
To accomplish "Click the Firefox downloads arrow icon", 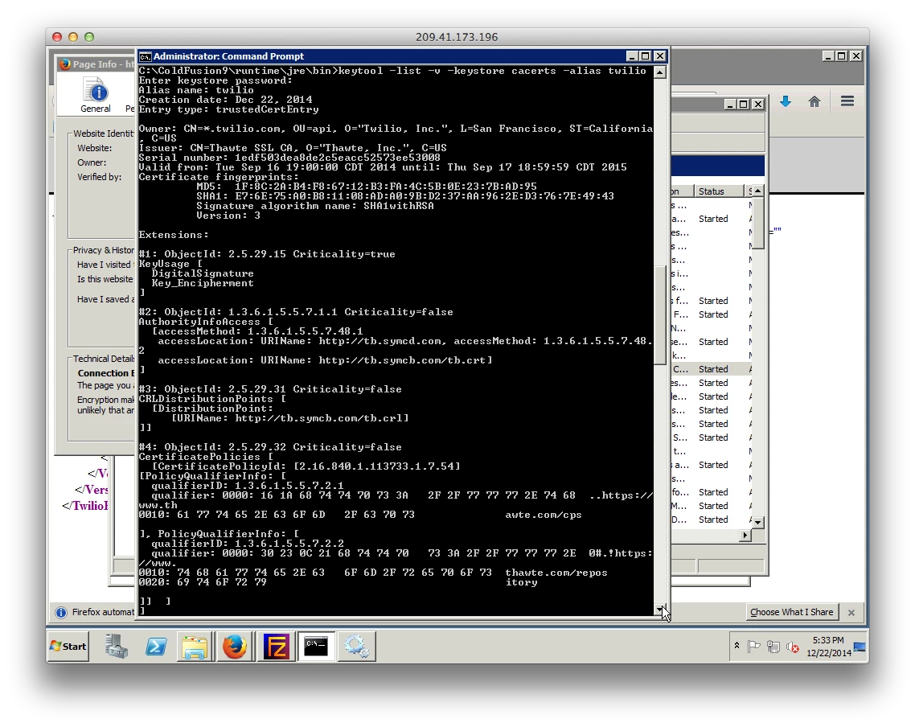I will 786,101.
